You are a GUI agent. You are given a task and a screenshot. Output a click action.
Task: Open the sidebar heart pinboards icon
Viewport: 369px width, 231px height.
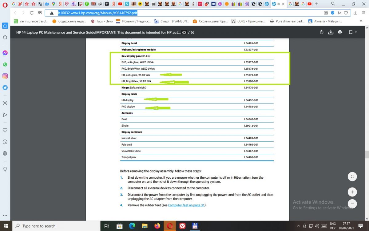point(5,130)
